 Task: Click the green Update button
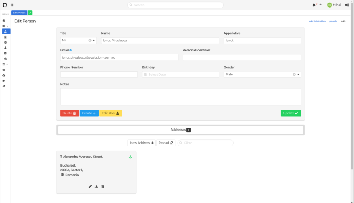pos(290,113)
